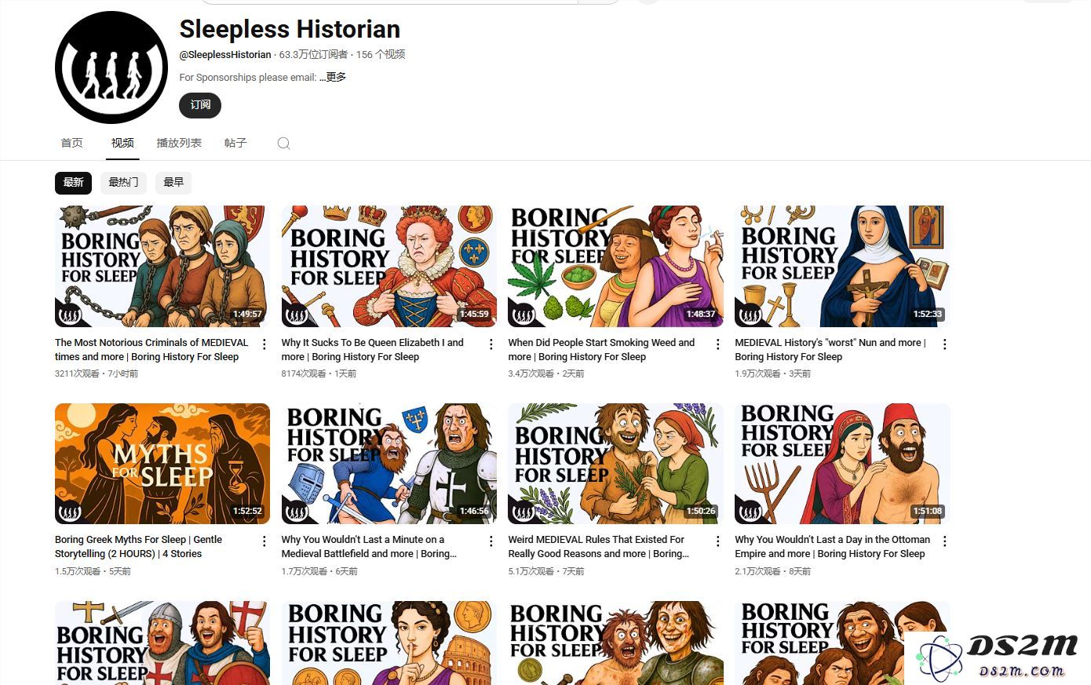Go to the 首页 tab
Screen dimensions: 1091x685
[71, 143]
